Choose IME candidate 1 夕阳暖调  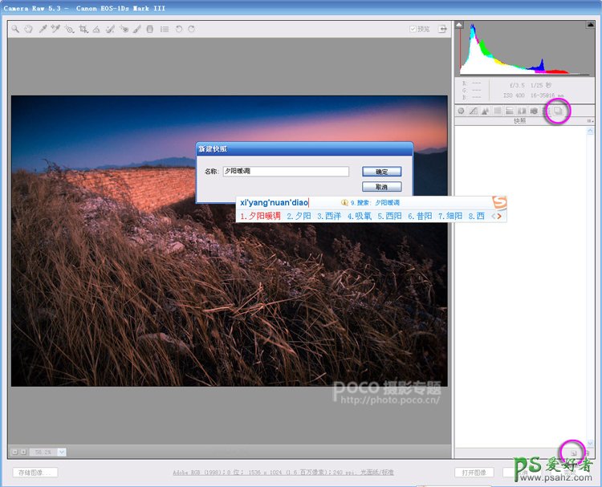[260, 216]
